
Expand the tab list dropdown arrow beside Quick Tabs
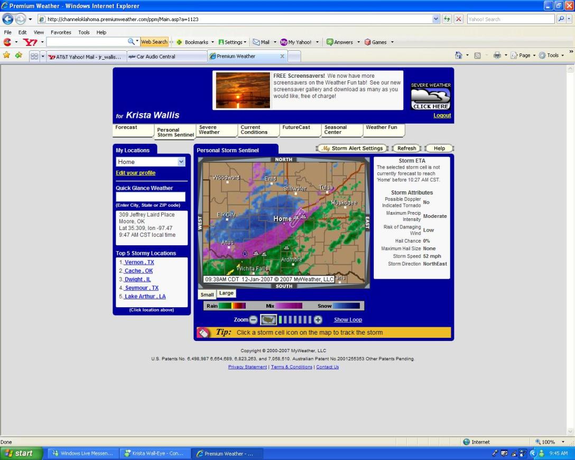(42, 56)
